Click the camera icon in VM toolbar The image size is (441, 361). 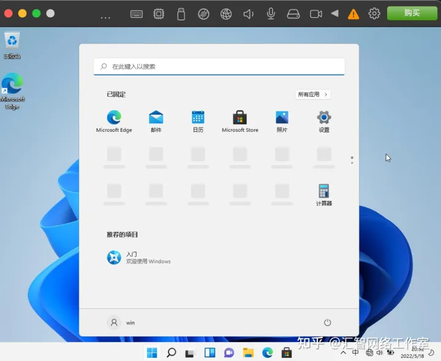coord(316,13)
